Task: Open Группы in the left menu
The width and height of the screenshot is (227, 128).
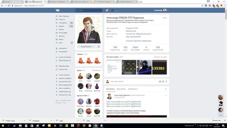Action: 61,30
